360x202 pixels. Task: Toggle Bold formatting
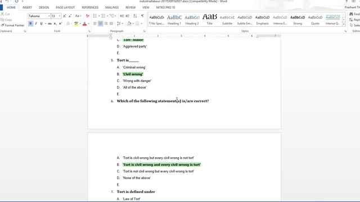click(30, 24)
